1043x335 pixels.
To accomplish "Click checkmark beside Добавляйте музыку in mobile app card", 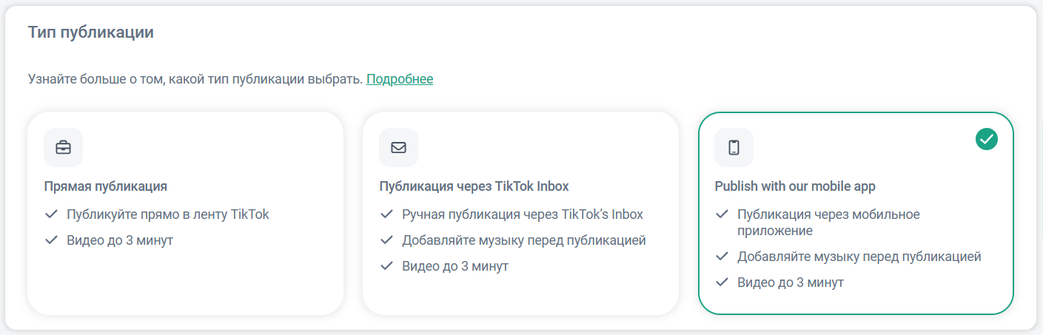I will coord(722,257).
